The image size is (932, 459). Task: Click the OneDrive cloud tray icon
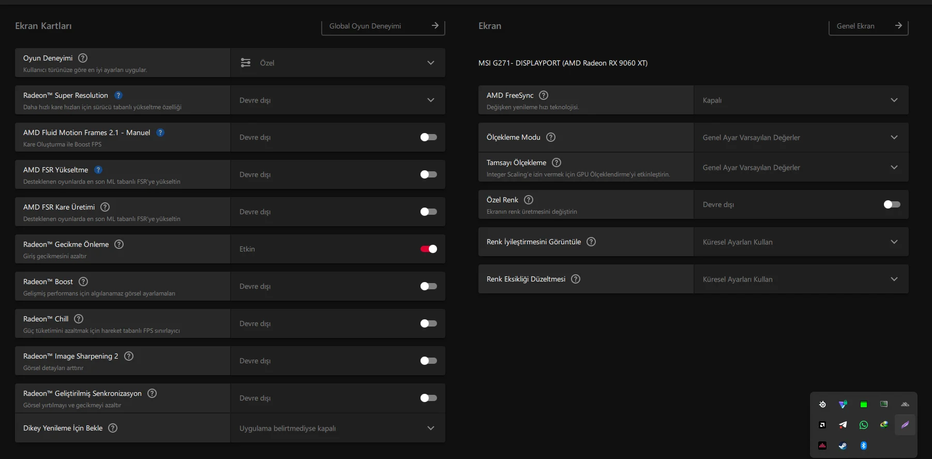(x=905, y=404)
